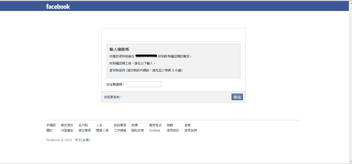Open 應用程式 in the footer
The image size is (352, 164).
(155, 125)
